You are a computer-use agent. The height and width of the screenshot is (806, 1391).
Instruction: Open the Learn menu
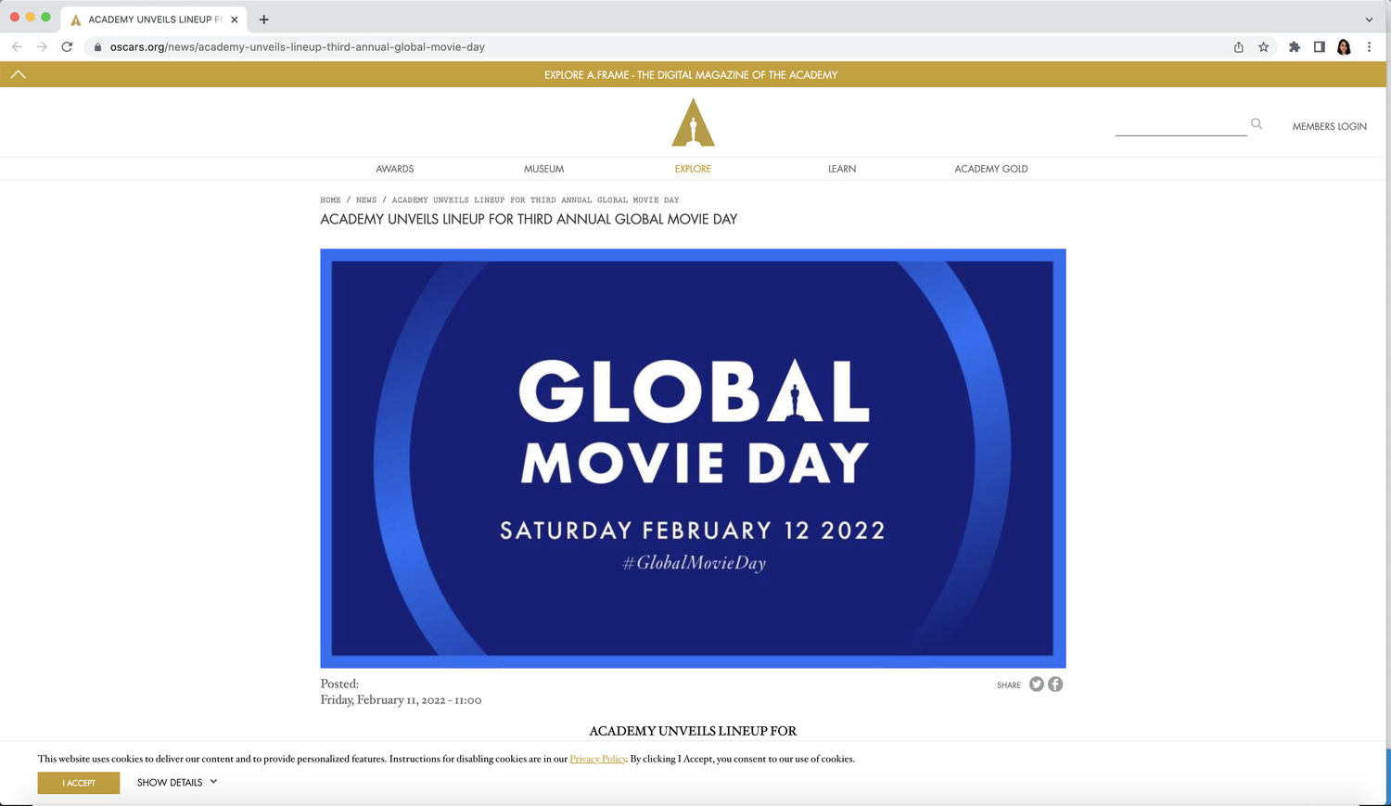842,169
